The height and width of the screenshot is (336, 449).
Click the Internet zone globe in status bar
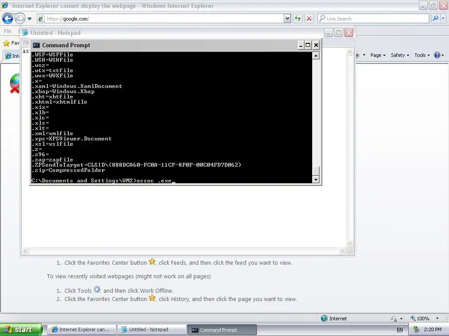(x=324, y=318)
